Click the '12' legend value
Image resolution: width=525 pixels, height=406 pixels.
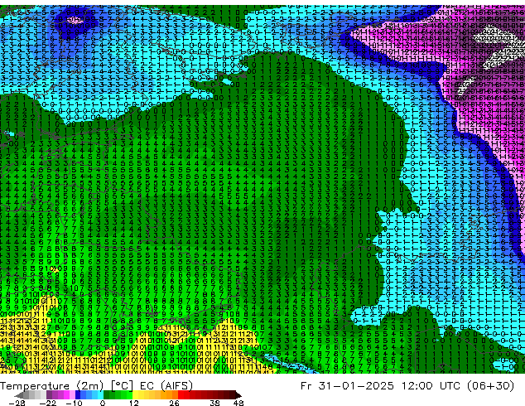(133, 403)
